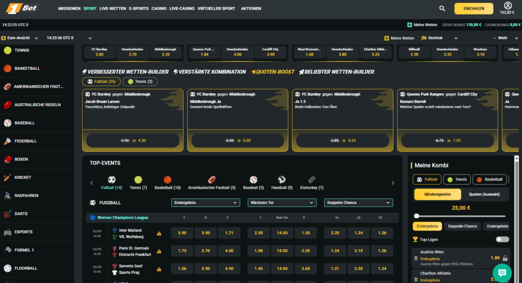Screen dimensions: 522x283
Task: Open the E-Sports menu
Action: pyautogui.click(x=139, y=9)
